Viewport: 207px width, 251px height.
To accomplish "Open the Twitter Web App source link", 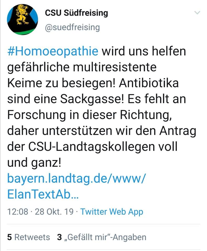I will pyautogui.click(x=112, y=212).
